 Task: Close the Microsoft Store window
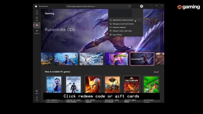tap(161, 6)
